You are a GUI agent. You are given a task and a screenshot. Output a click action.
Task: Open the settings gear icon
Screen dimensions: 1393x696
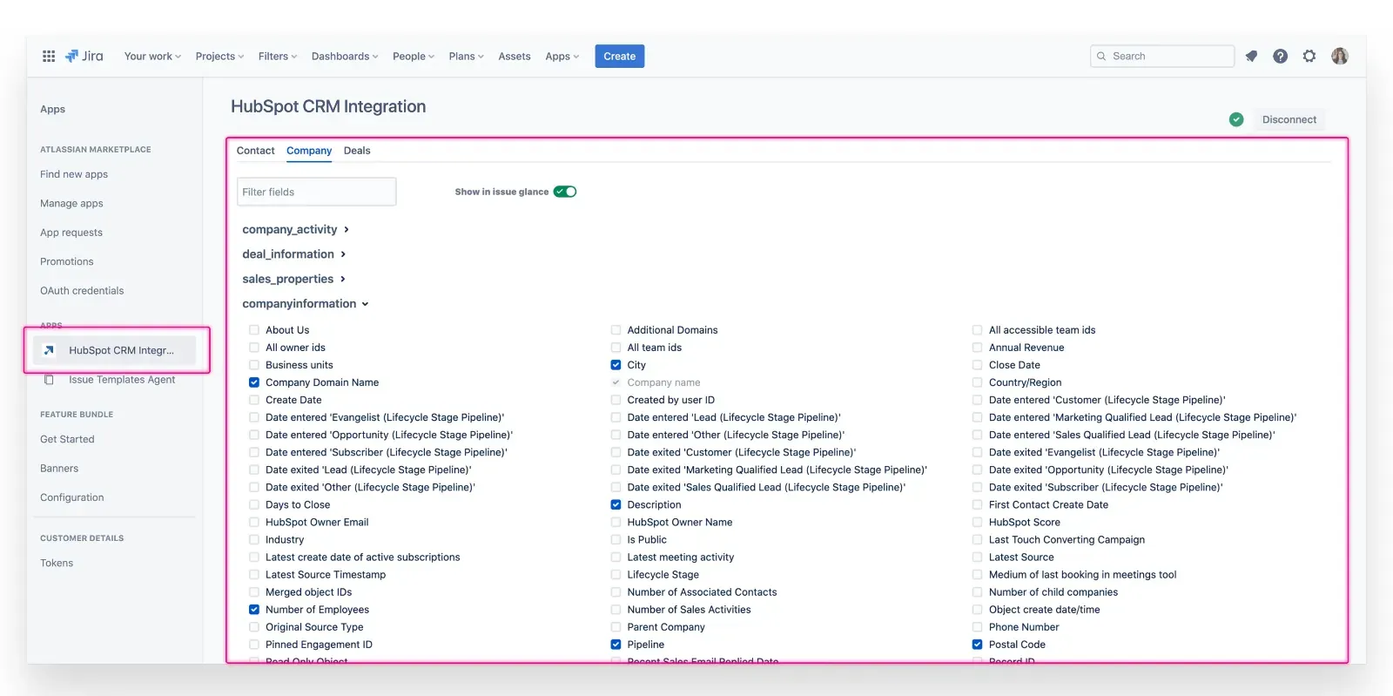click(1309, 56)
